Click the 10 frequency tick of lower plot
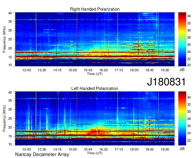The width and height of the screenshot is (194, 158). point(10,144)
